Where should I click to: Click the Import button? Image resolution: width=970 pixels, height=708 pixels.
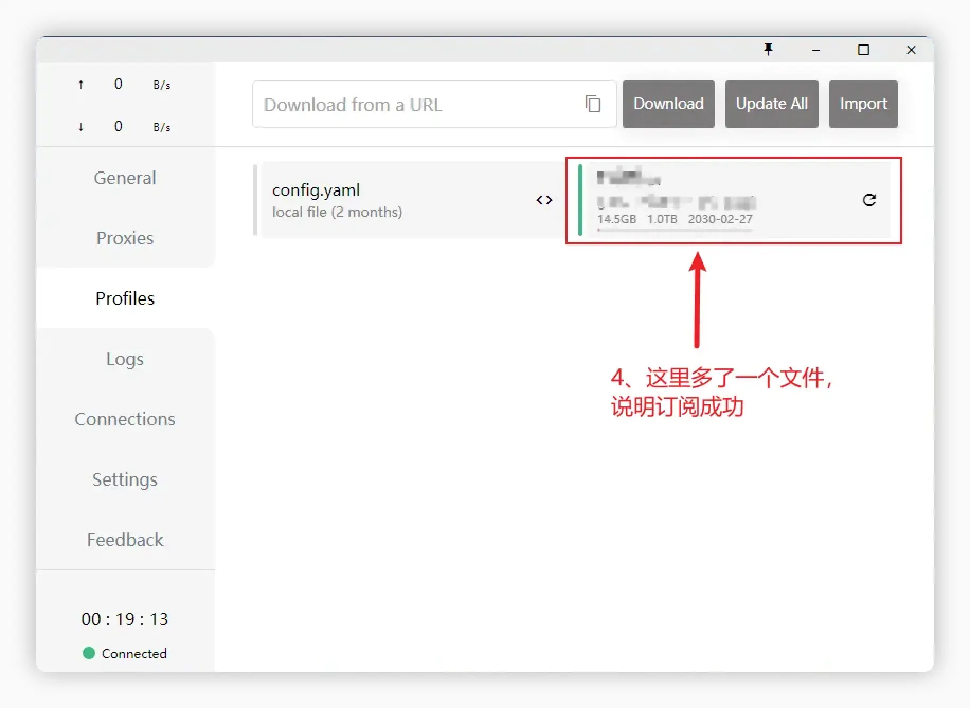863,104
